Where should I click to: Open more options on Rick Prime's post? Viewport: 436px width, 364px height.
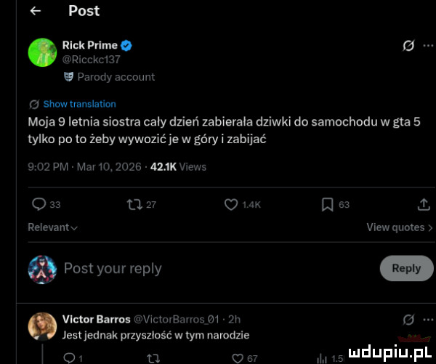(x=427, y=47)
